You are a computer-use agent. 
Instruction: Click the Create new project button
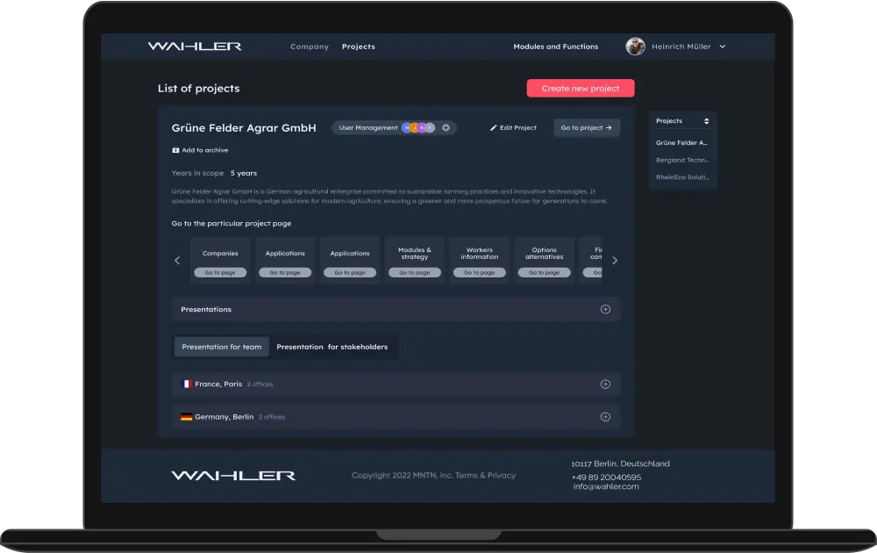[580, 88]
